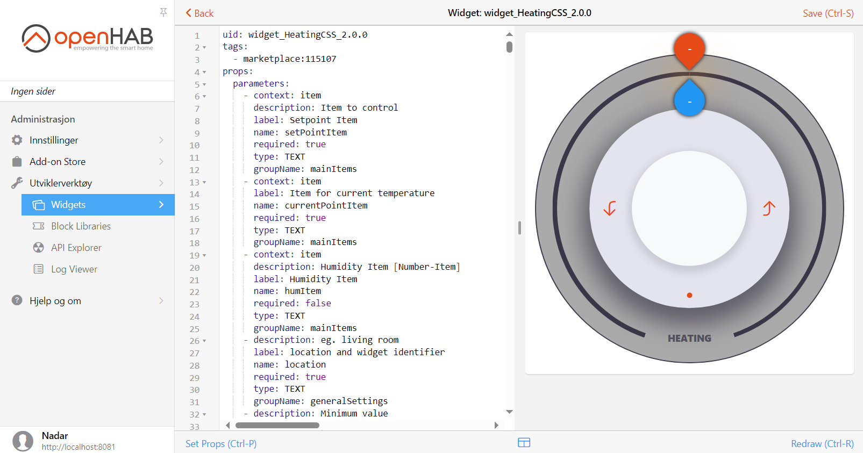Click the decrease temperature arrow on dial

pyautogui.click(x=609, y=208)
